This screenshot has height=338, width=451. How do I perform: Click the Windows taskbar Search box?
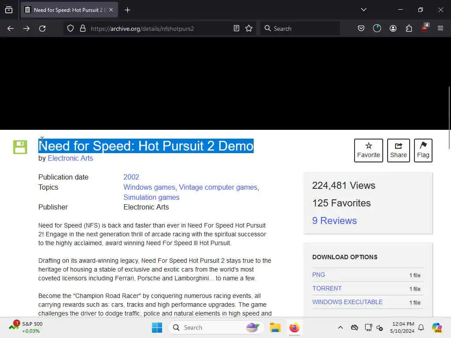click(x=216, y=327)
